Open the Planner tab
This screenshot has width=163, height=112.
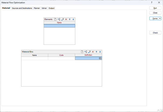coord(37,8)
